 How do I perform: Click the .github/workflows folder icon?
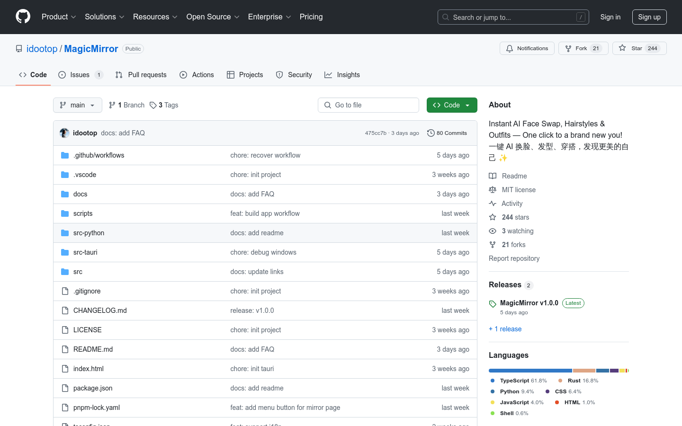(65, 155)
